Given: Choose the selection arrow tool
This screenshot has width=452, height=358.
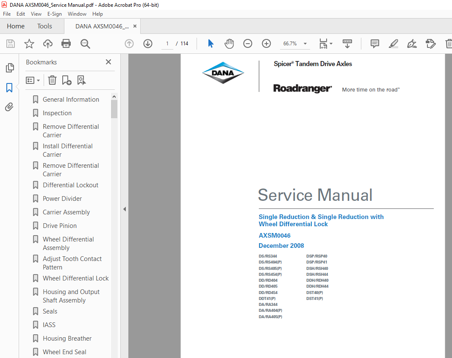Looking at the screenshot, I should click(211, 44).
